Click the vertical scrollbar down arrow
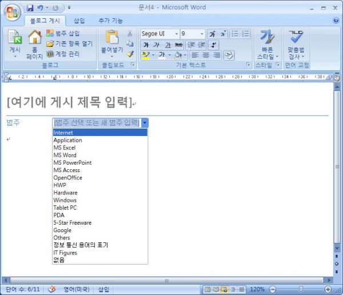Viewport: 343px width, 295px height. (337, 248)
